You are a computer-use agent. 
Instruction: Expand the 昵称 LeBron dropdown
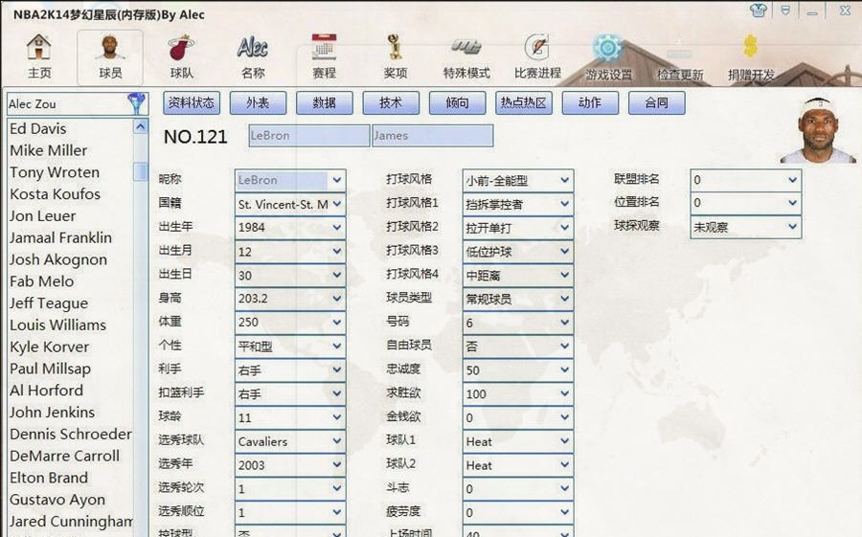pos(337,180)
